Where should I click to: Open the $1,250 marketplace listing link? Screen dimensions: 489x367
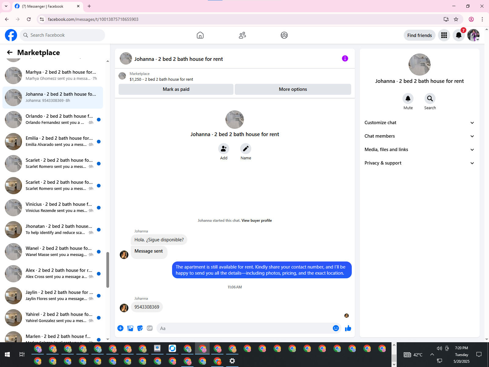161,79
